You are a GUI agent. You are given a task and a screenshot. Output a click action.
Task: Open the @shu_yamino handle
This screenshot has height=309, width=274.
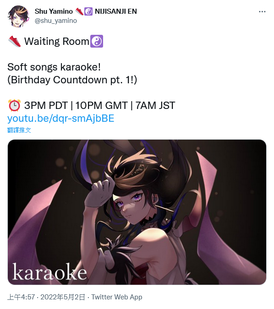coord(56,21)
